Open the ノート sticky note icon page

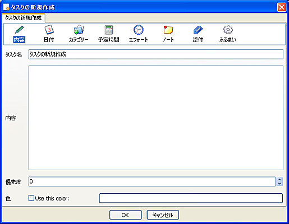pyautogui.click(x=168, y=30)
